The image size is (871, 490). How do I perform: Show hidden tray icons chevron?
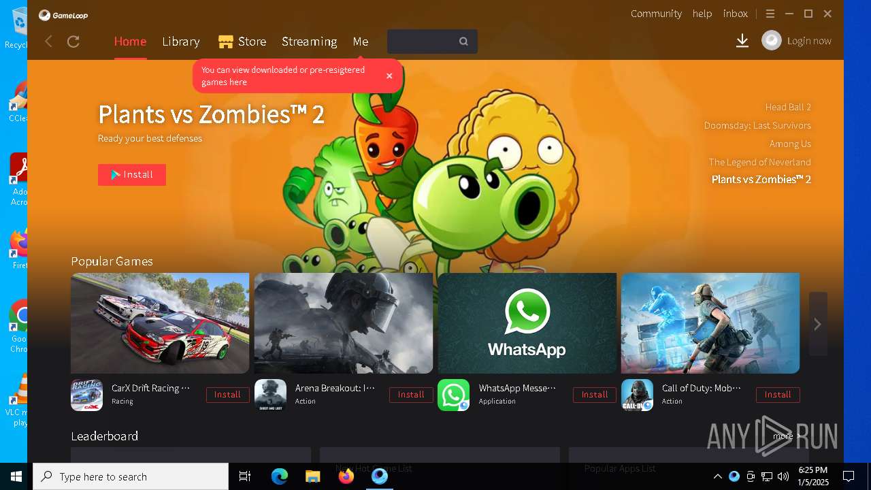click(x=717, y=476)
